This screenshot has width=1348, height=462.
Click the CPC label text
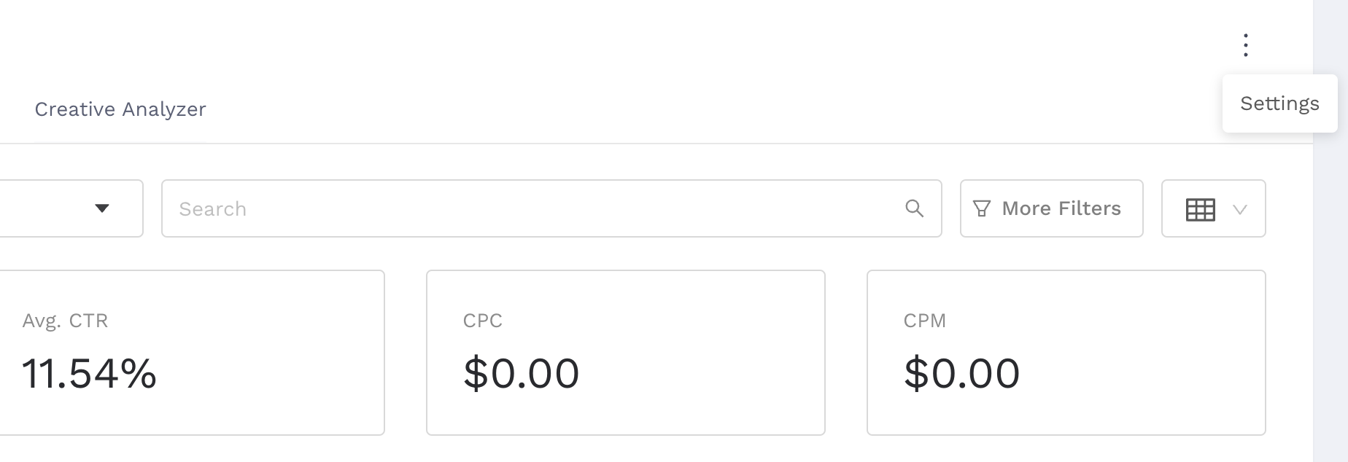point(482,321)
